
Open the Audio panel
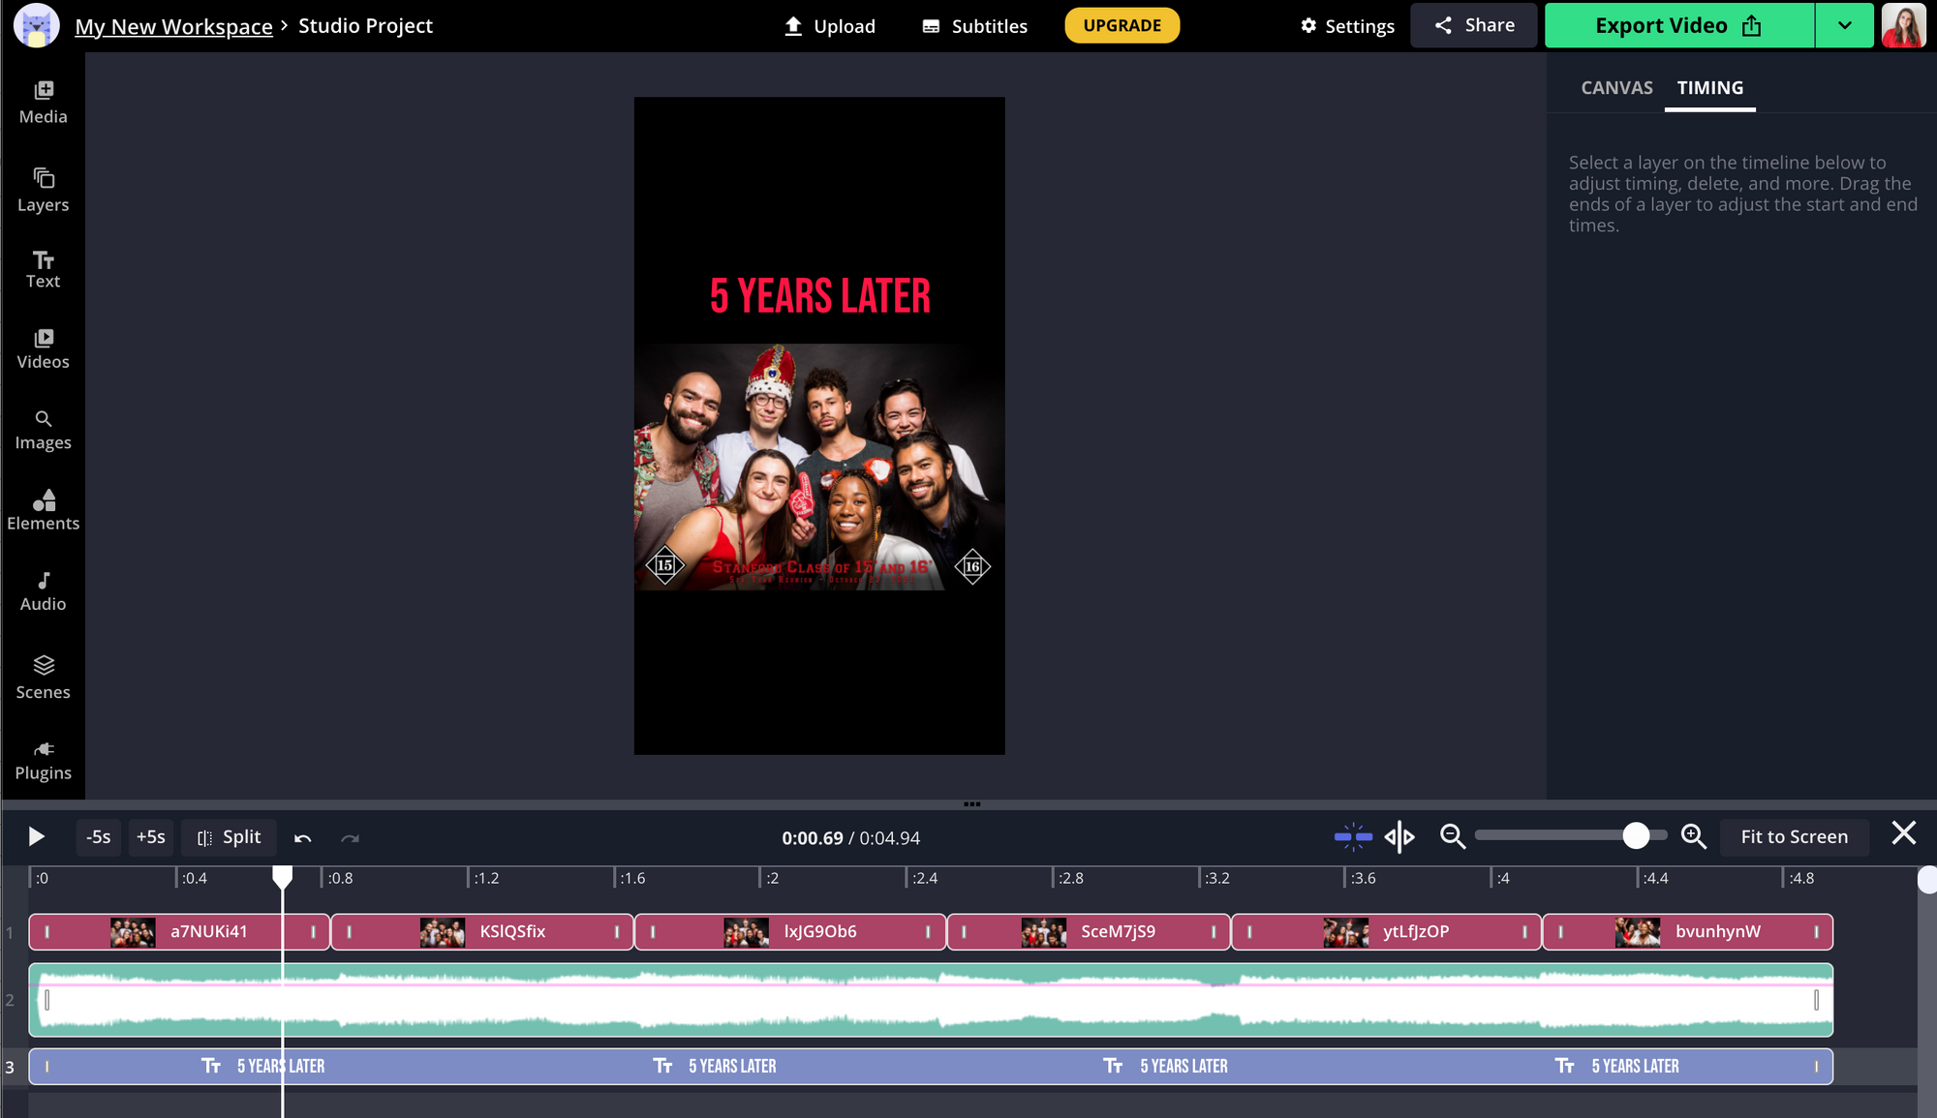pyautogui.click(x=43, y=590)
